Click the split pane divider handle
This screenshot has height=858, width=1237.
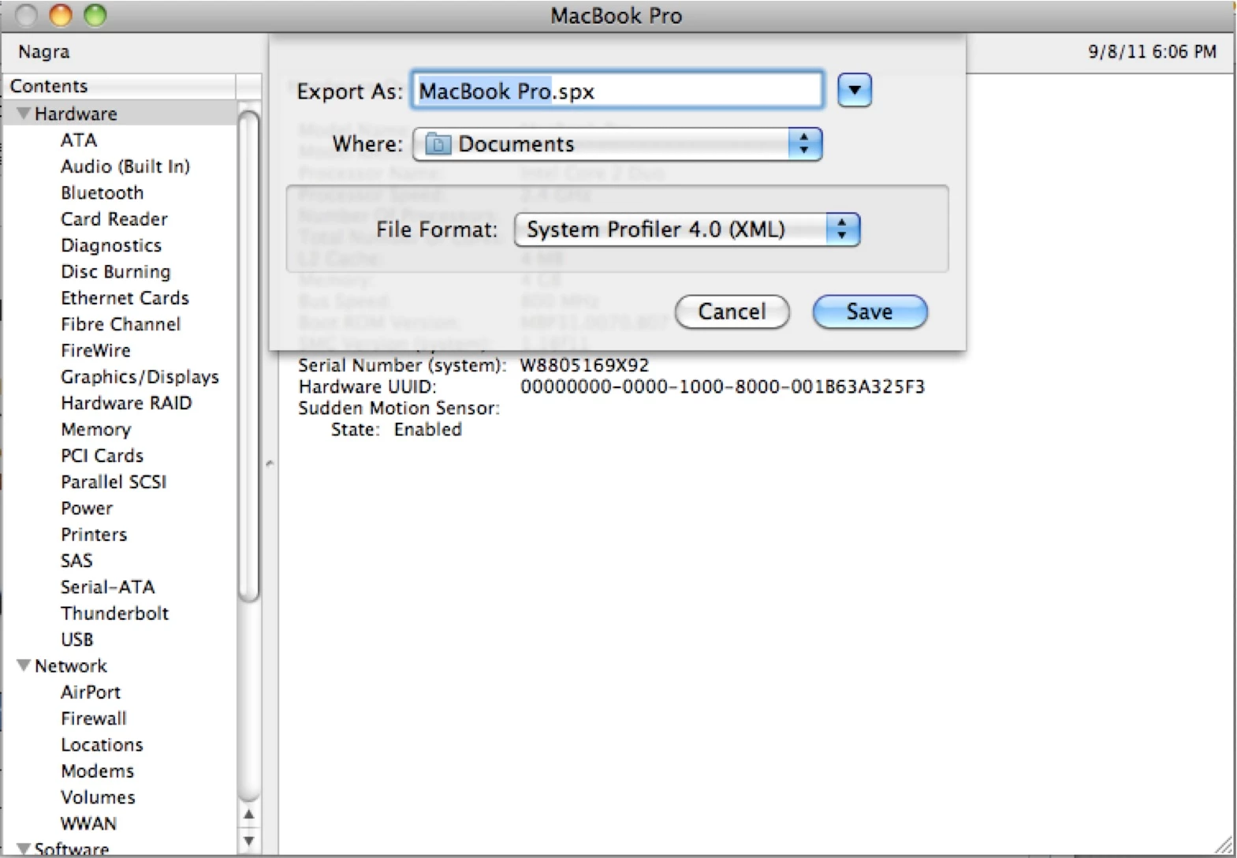point(270,464)
